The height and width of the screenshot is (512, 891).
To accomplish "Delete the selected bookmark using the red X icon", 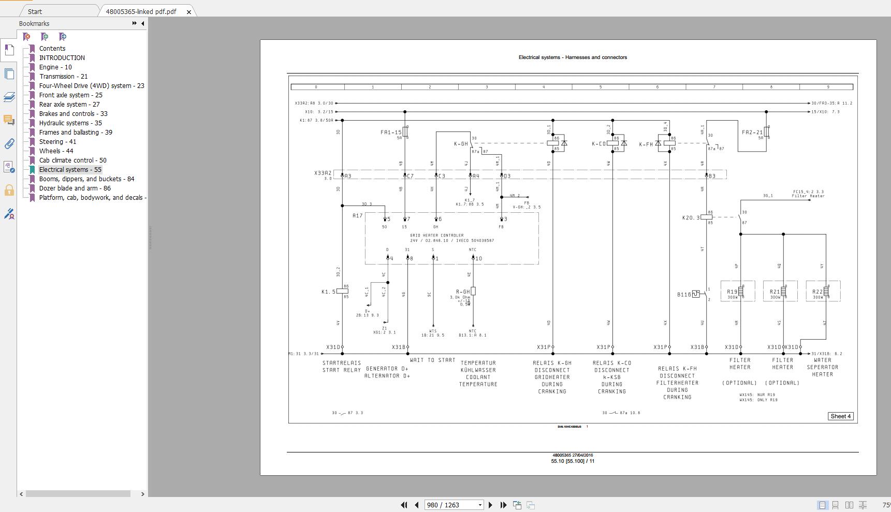I will click(27, 37).
